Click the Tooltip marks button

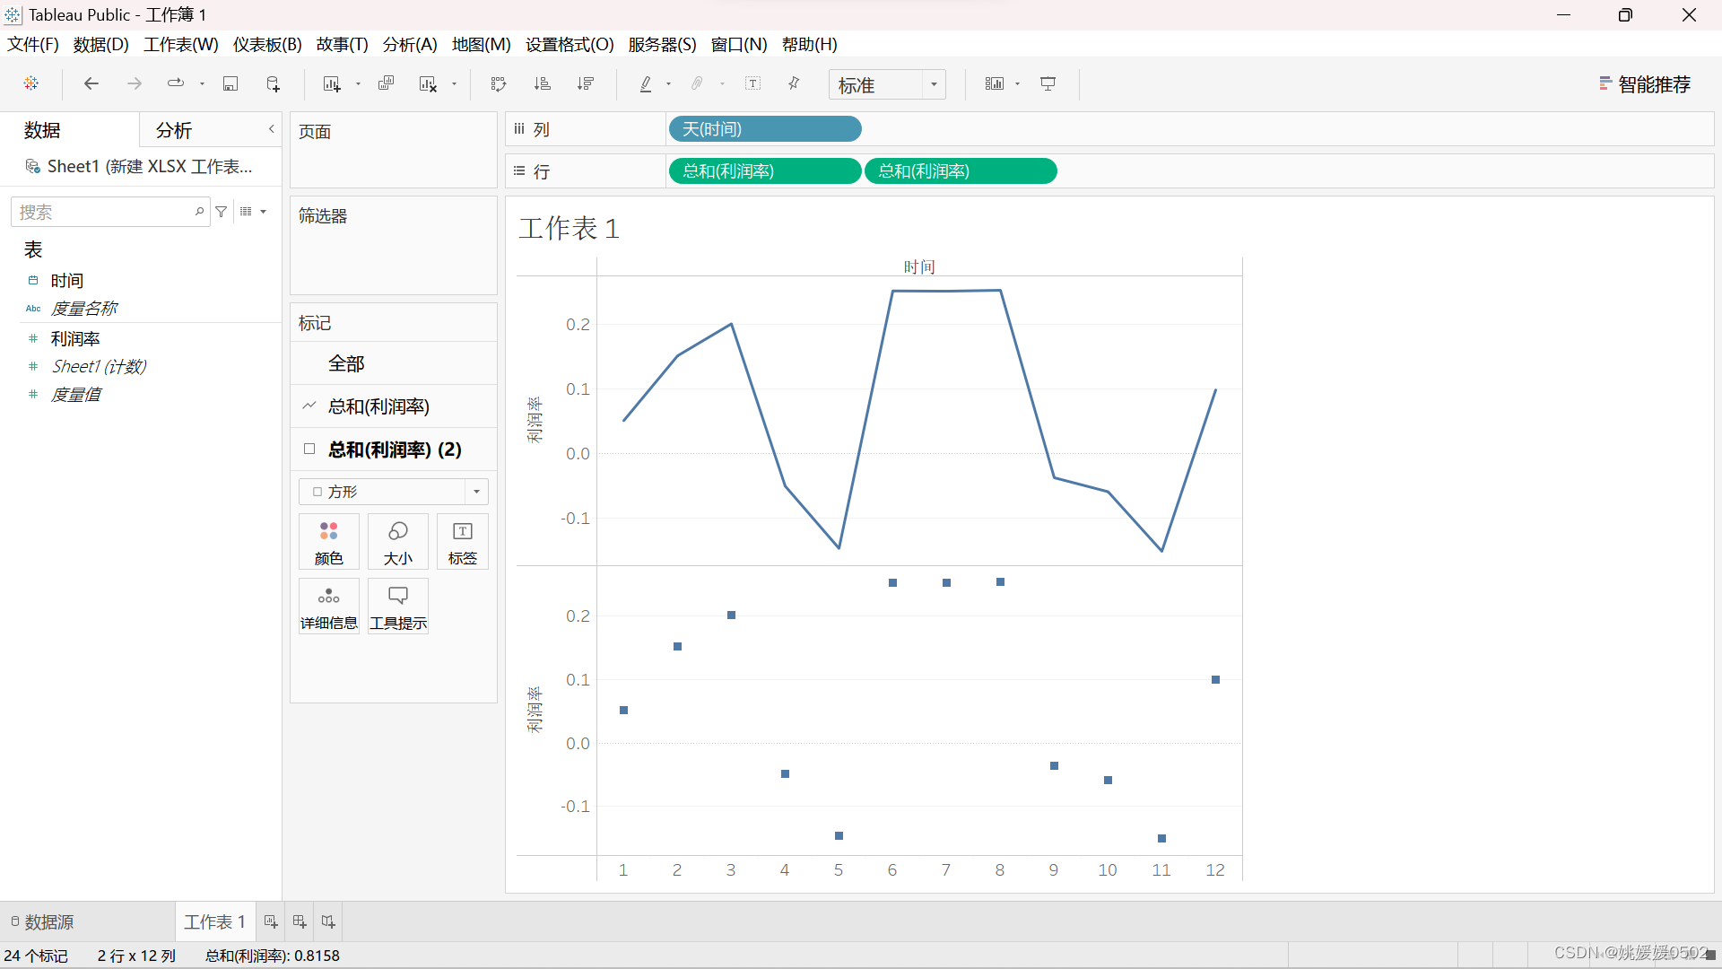tap(397, 607)
